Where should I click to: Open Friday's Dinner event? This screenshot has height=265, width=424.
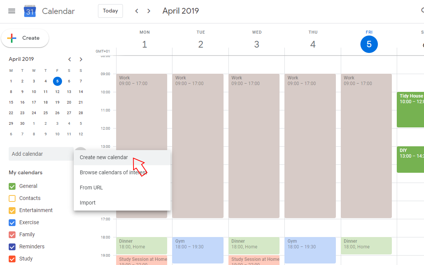(367, 246)
